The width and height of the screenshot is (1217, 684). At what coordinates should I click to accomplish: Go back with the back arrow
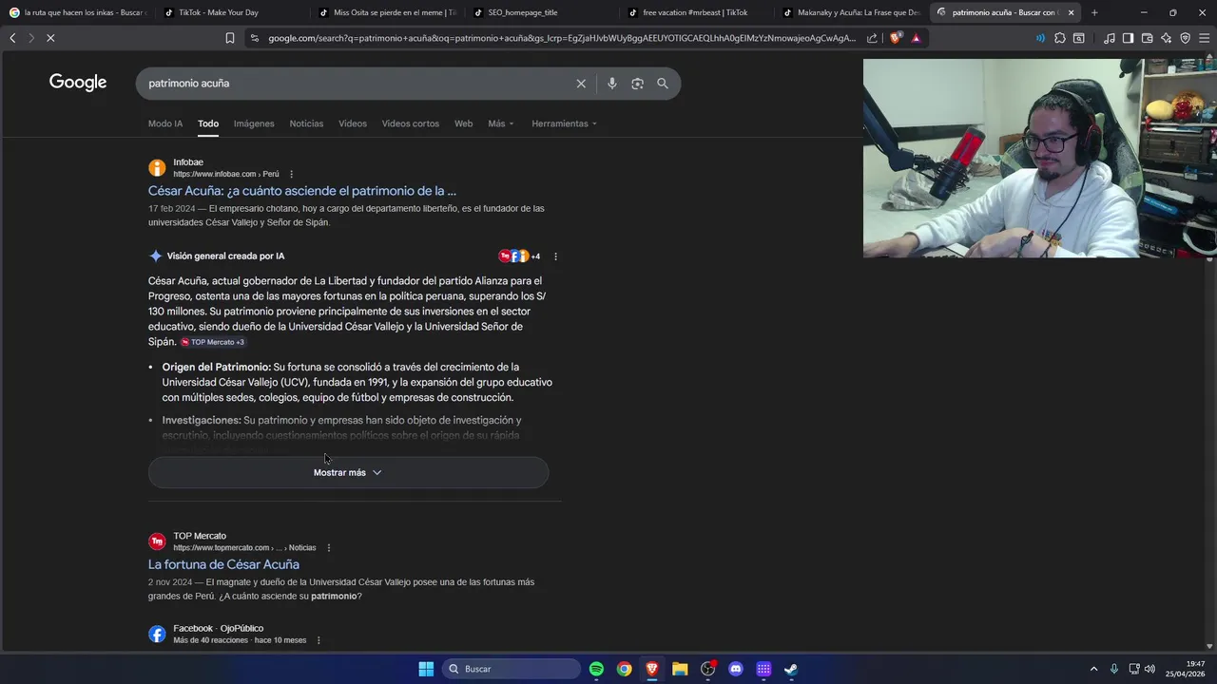pyautogui.click(x=12, y=38)
